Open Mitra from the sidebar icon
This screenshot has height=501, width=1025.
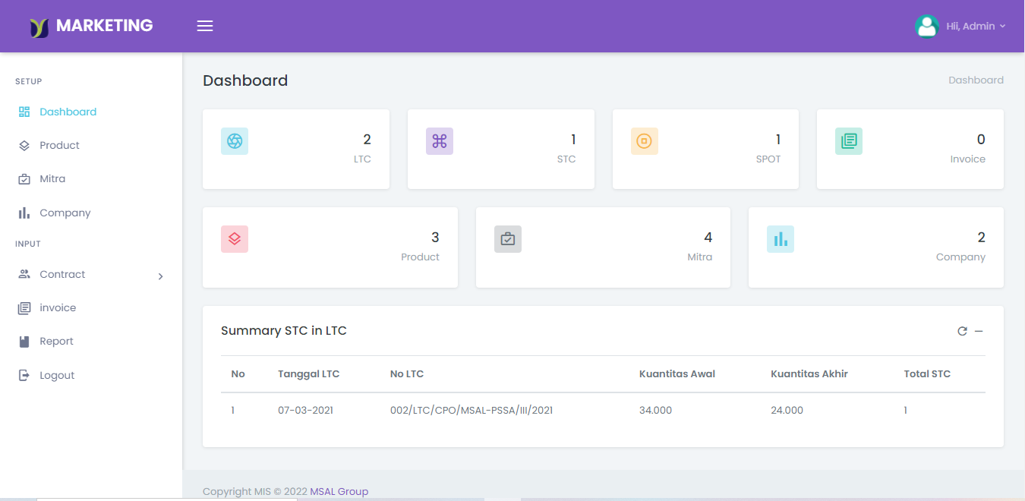[x=23, y=178]
